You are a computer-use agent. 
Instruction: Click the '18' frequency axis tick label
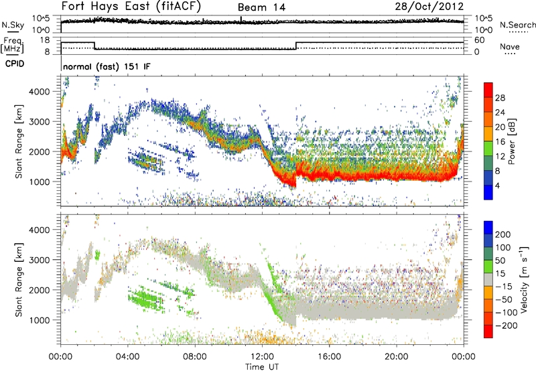tap(45, 40)
